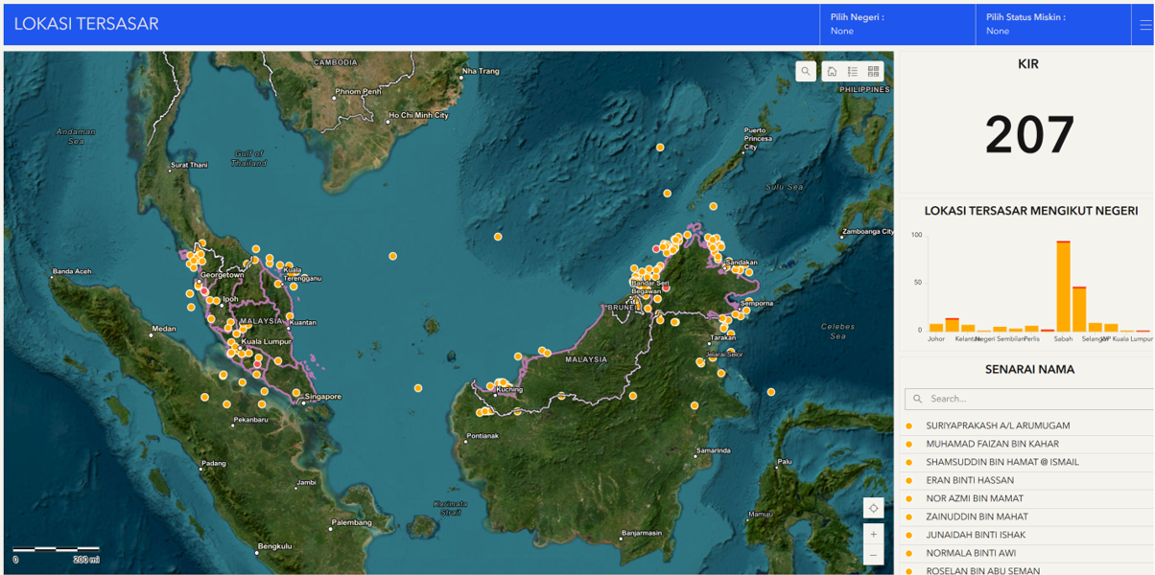Reset map to home extent
The width and height of the screenshot is (1155, 575).
(x=832, y=71)
